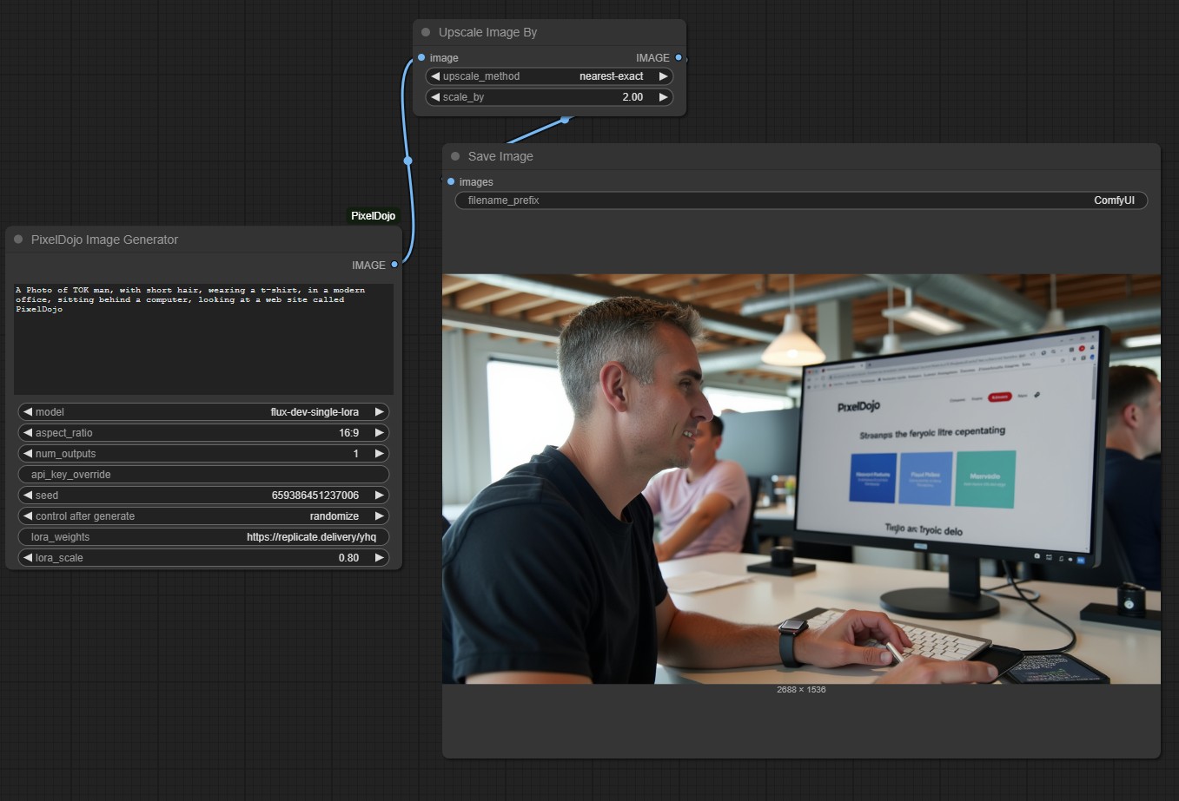The width and height of the screenshot is (1179, 801).
Task: Collapse the PixelDojo Image Generator node dot
Action: [18, 240]
